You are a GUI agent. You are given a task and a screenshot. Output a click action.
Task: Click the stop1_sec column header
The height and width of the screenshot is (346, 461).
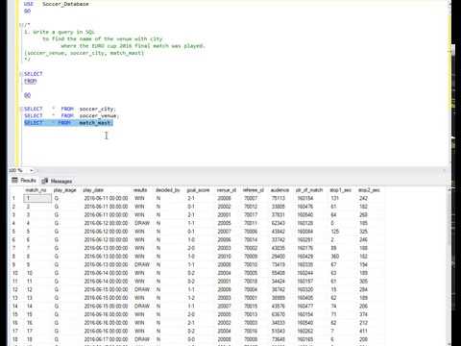[340, 190]
